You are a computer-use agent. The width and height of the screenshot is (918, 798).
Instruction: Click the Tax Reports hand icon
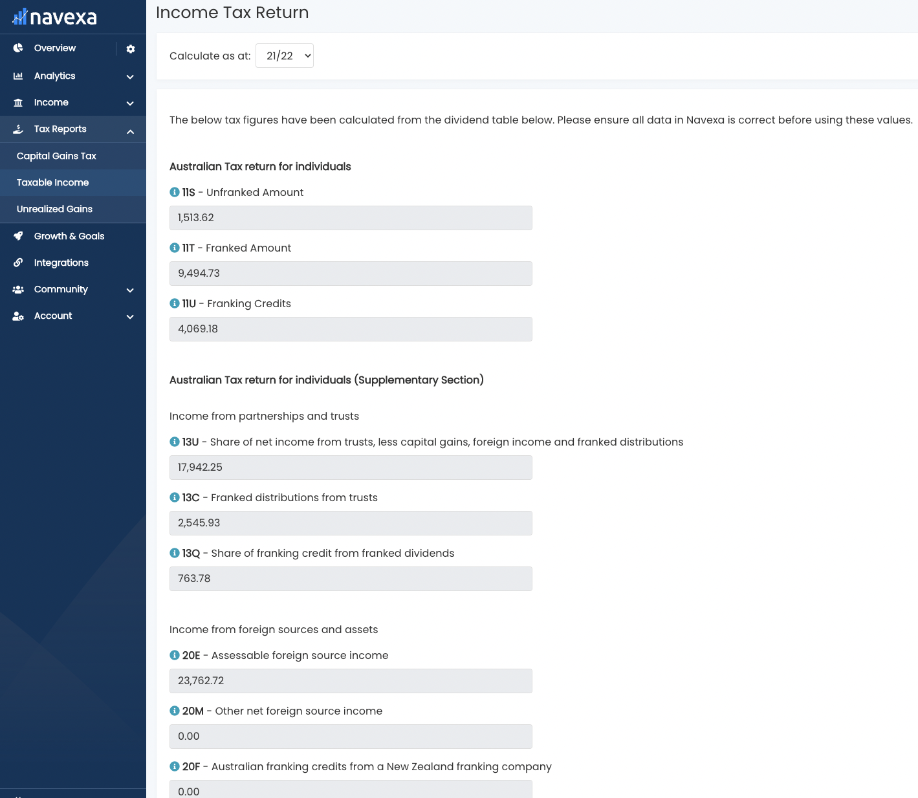tap(18, 129)
